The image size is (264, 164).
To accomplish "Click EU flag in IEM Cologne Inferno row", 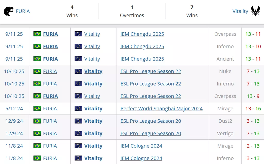I will point(78,158).
